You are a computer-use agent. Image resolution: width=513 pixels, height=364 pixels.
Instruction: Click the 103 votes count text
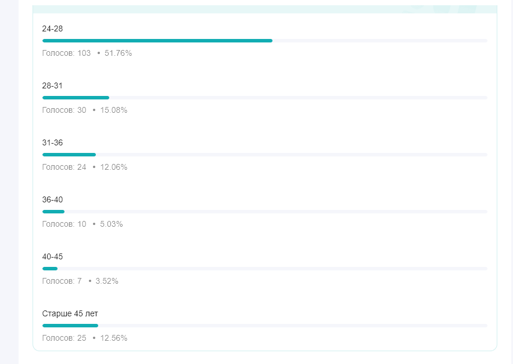click(x=66, y=53)
